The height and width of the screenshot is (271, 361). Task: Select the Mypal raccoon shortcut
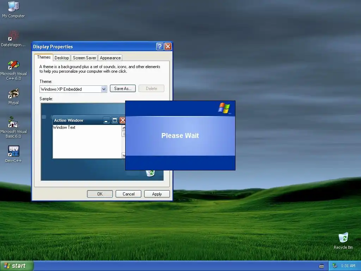(13, 97)
